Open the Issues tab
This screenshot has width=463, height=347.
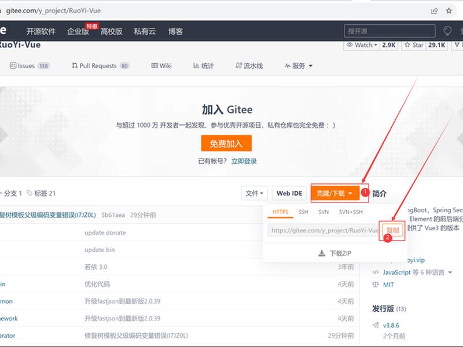[30, 66]
